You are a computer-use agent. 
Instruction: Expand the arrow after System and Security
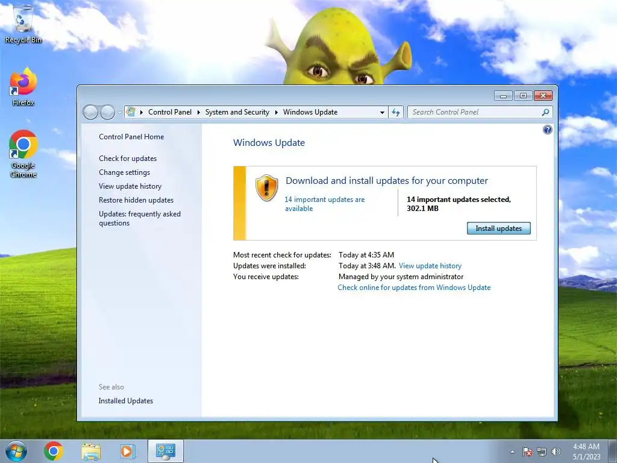click(x=276, y=112)
